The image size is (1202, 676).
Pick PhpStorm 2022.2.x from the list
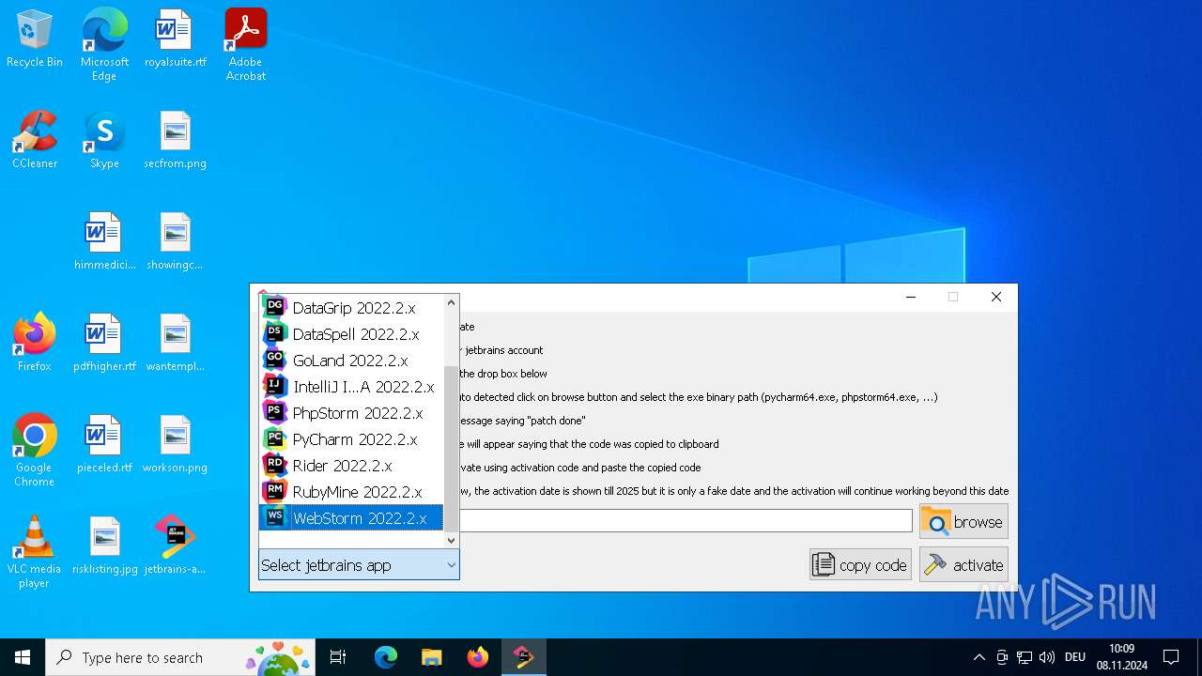(351, 412)
